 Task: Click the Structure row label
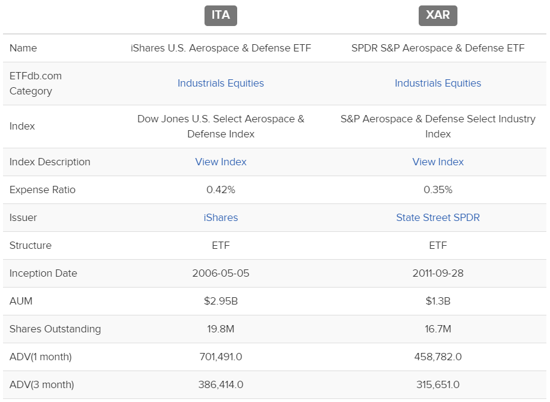point(30,245)
